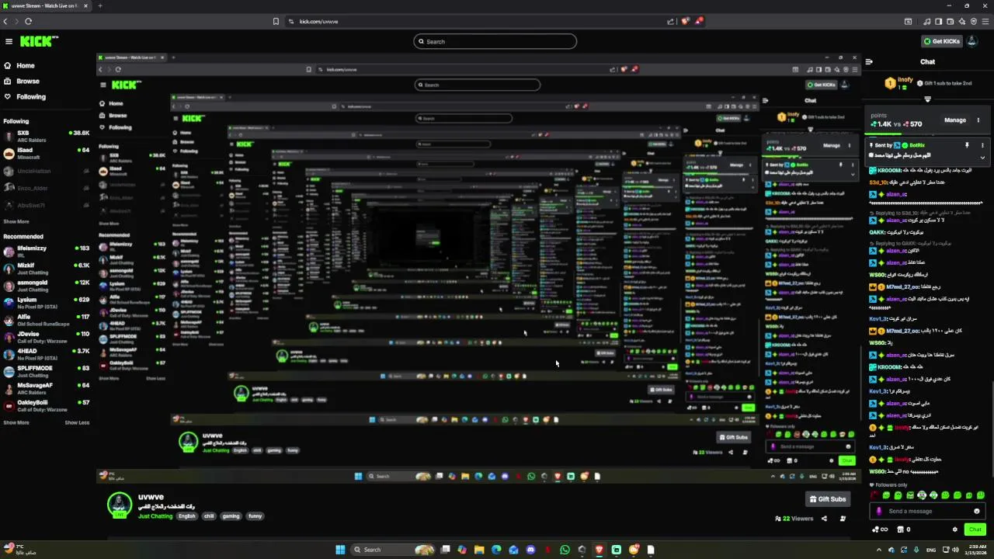The image size is (994, 559).
Task: Open new browser tab with plus
Action: tap(99, 6)
